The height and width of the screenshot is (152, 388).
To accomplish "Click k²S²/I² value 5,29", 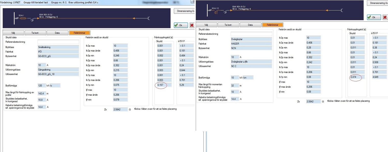I will tap(186, 85).
